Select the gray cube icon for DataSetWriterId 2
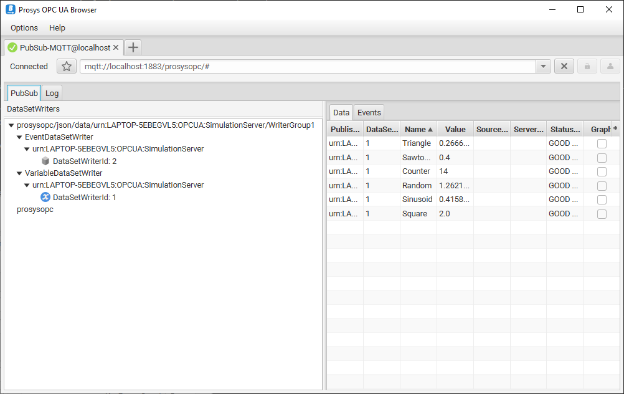Viewport: 624px width, 394px height. pyautogui.click(x=45, y=161)
